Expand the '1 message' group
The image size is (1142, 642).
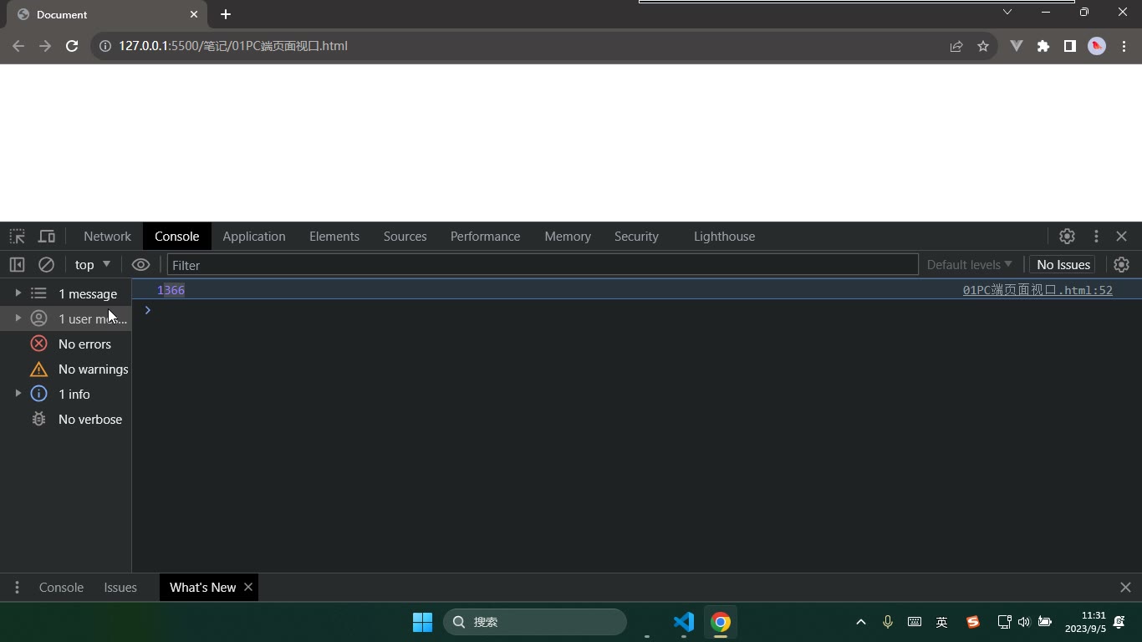[x=18, y=293]
